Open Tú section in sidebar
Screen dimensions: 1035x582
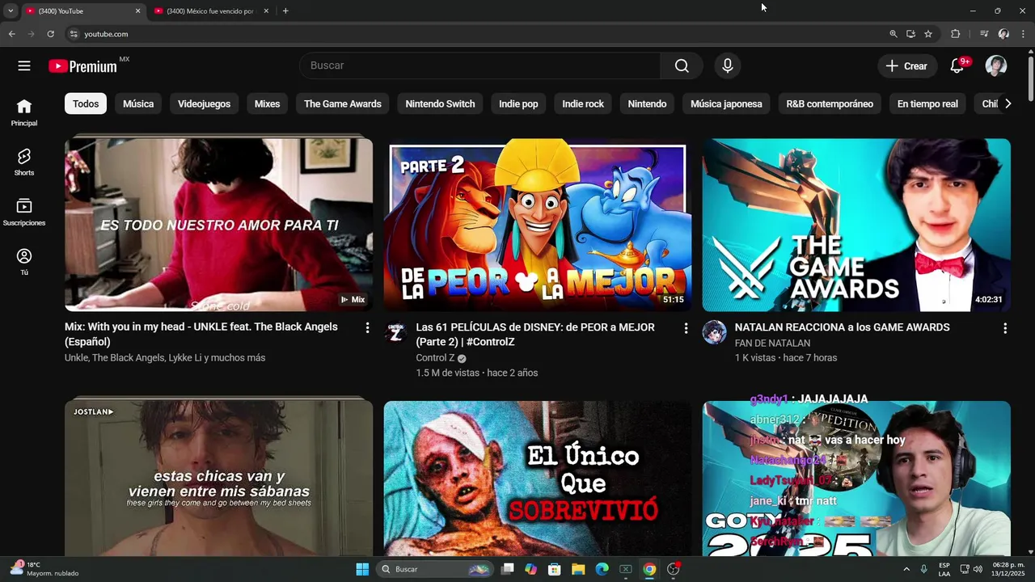[24, 263]
